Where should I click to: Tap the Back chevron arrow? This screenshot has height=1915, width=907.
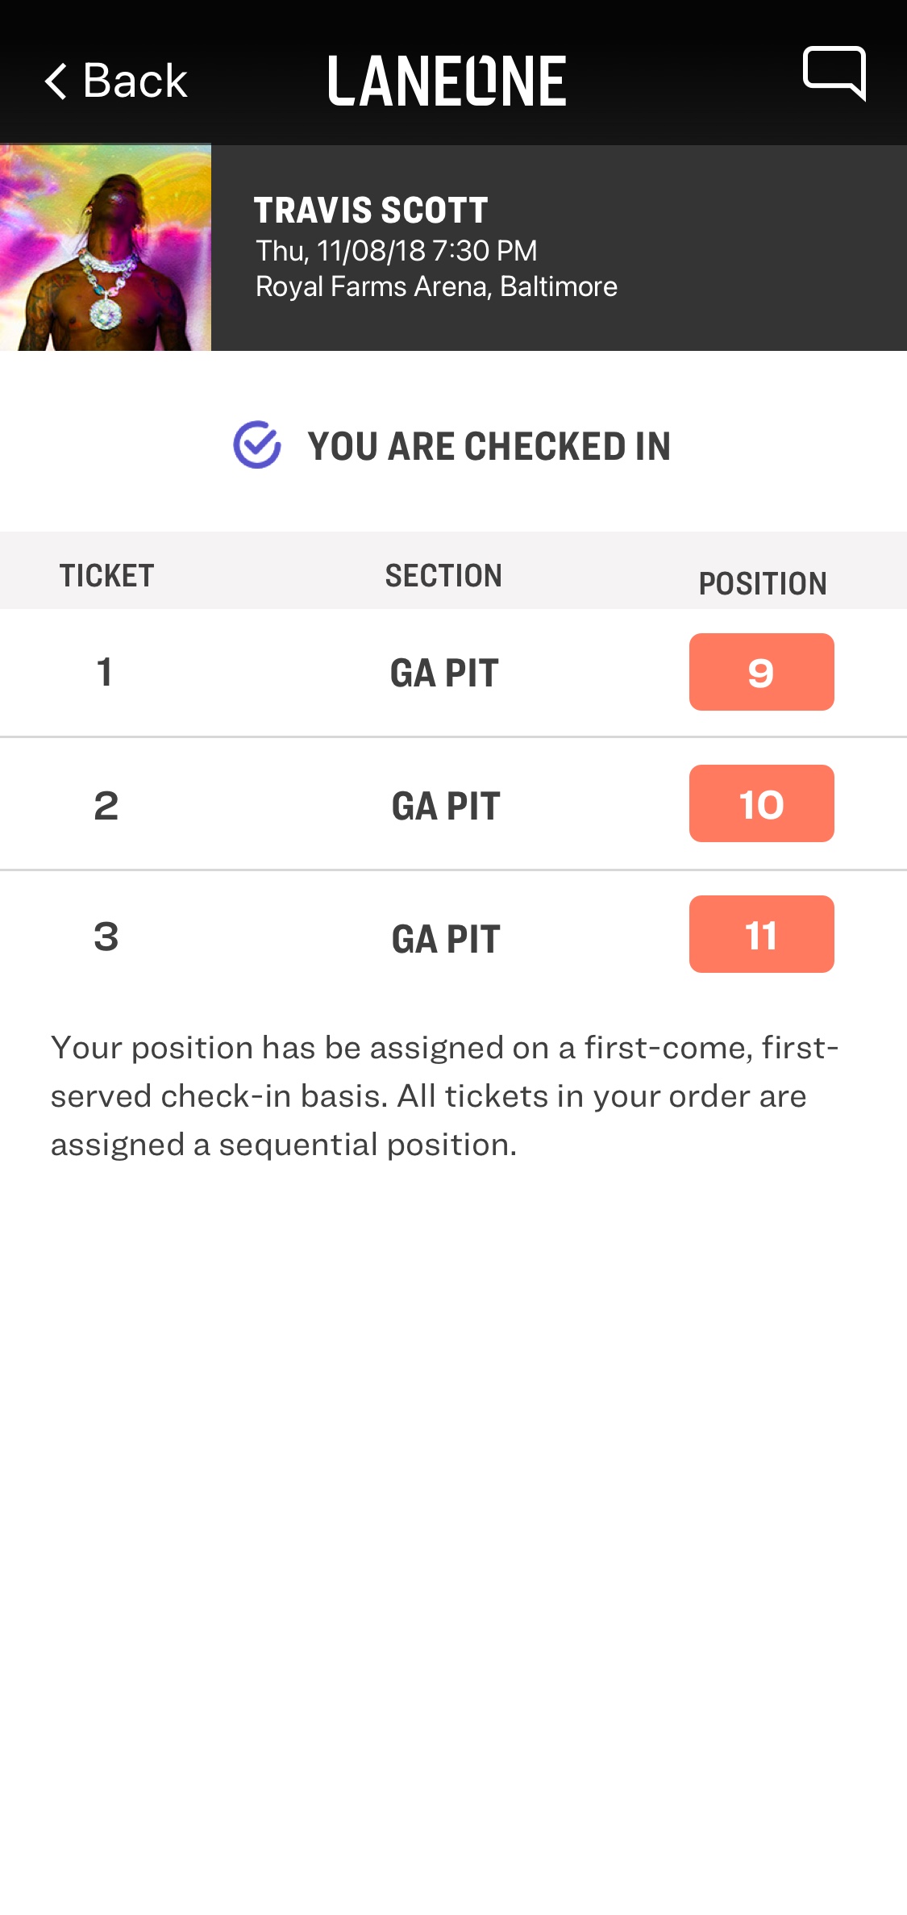pos(56,81)
